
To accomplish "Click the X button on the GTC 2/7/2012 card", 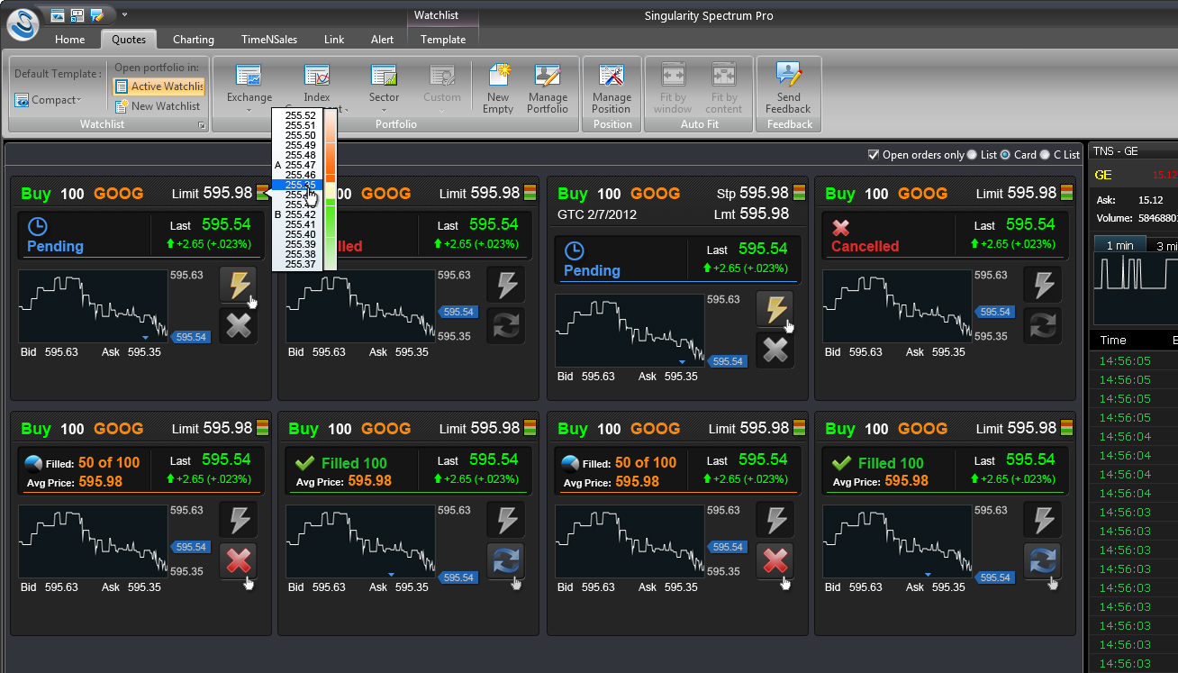I will coord(775,350).
